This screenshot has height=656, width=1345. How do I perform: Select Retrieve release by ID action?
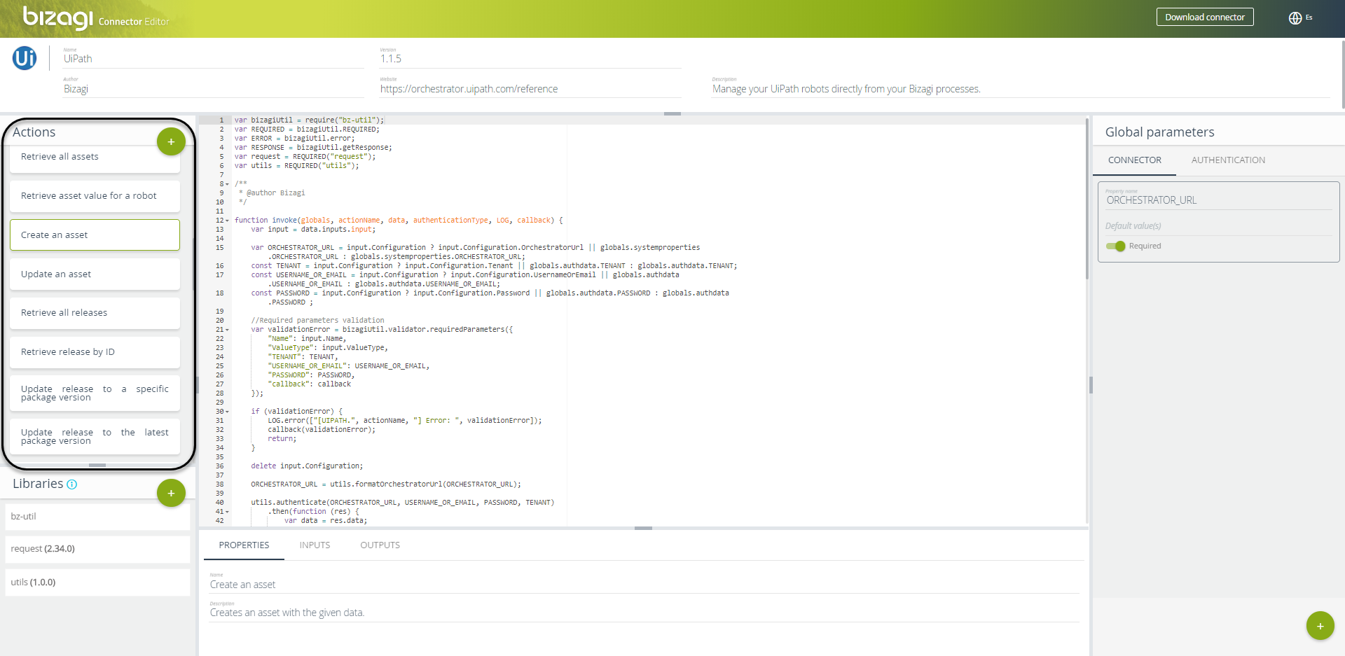click(95, 352)
